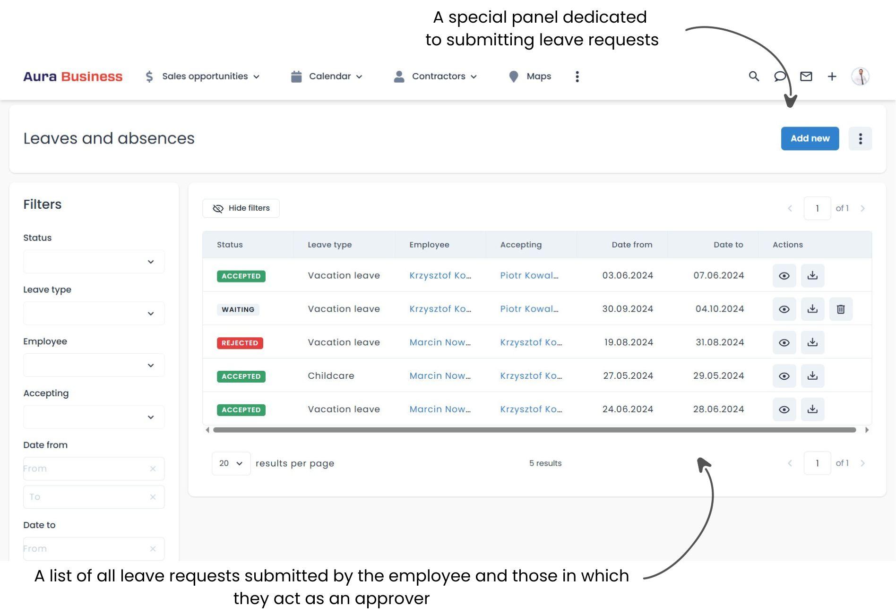Screen dimensions: 896x614
Task: Open the Maps section pin icon
Action: (514, 76)
